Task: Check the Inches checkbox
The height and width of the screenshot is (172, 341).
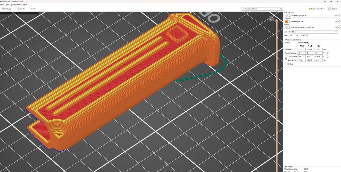Action: point(287,63)
